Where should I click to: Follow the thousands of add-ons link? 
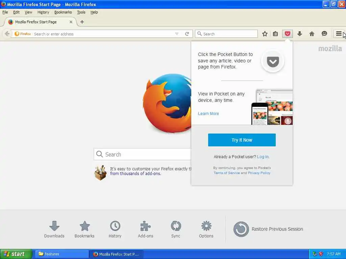(x=135, y=174)
